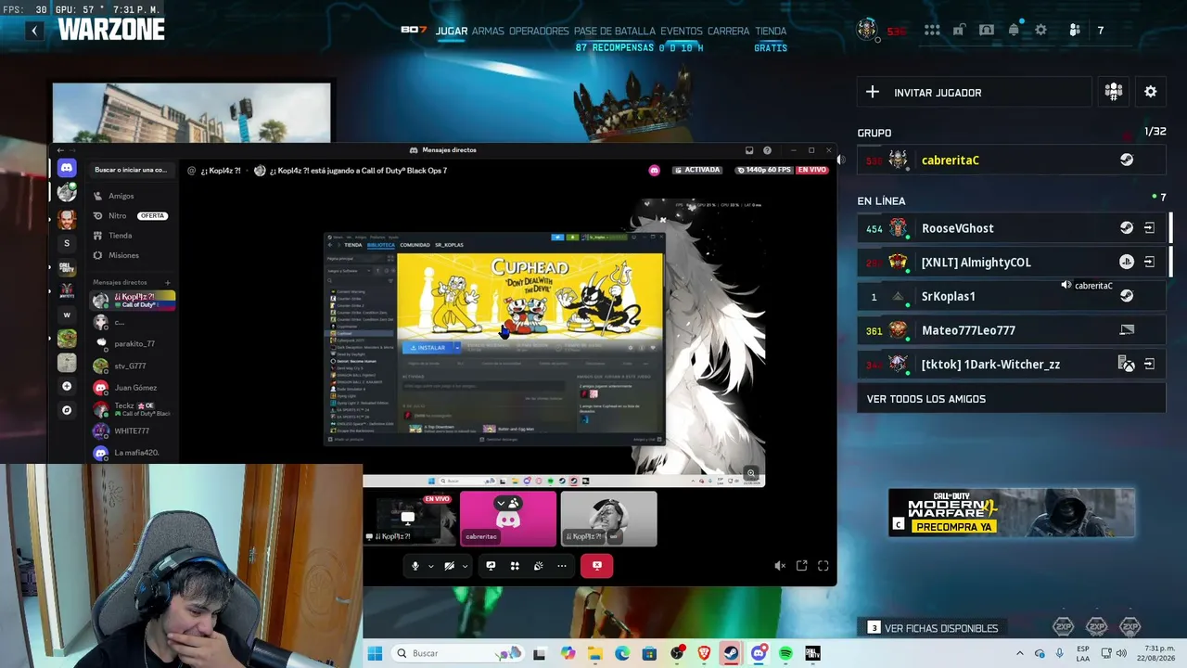Viewport: 1187px width, 668px height.
Task: Open party settings gear next to invite
Action: (x=1151, y=92)
